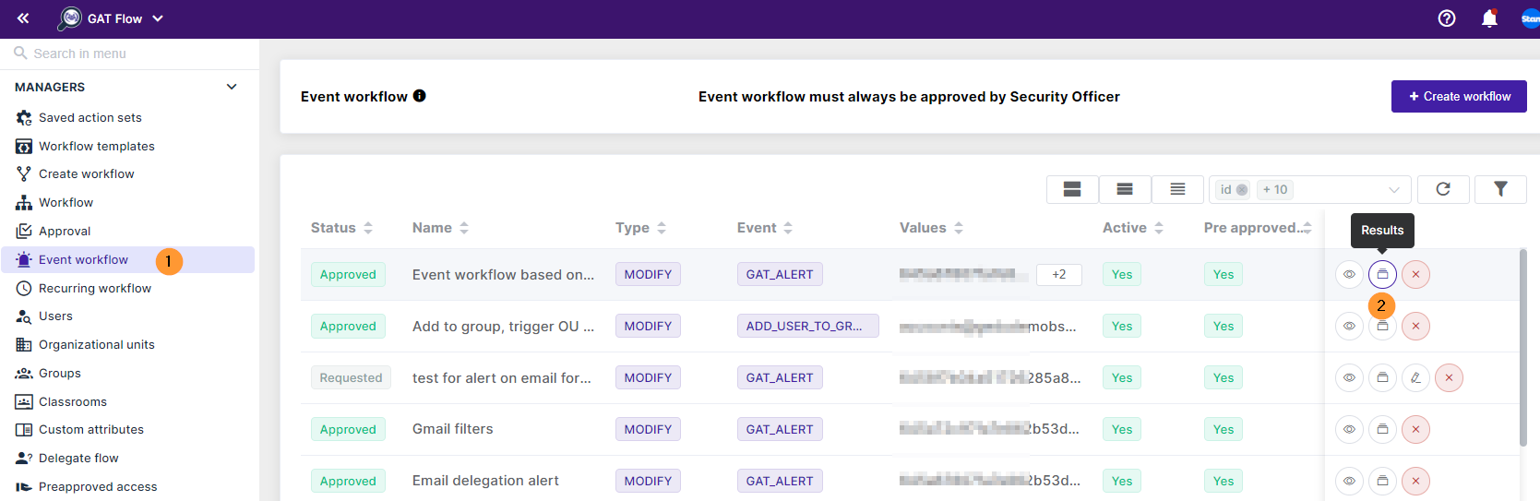Delete the Event workflow based on row
The image size is (1540, 501).
[x=1415, y=274]
